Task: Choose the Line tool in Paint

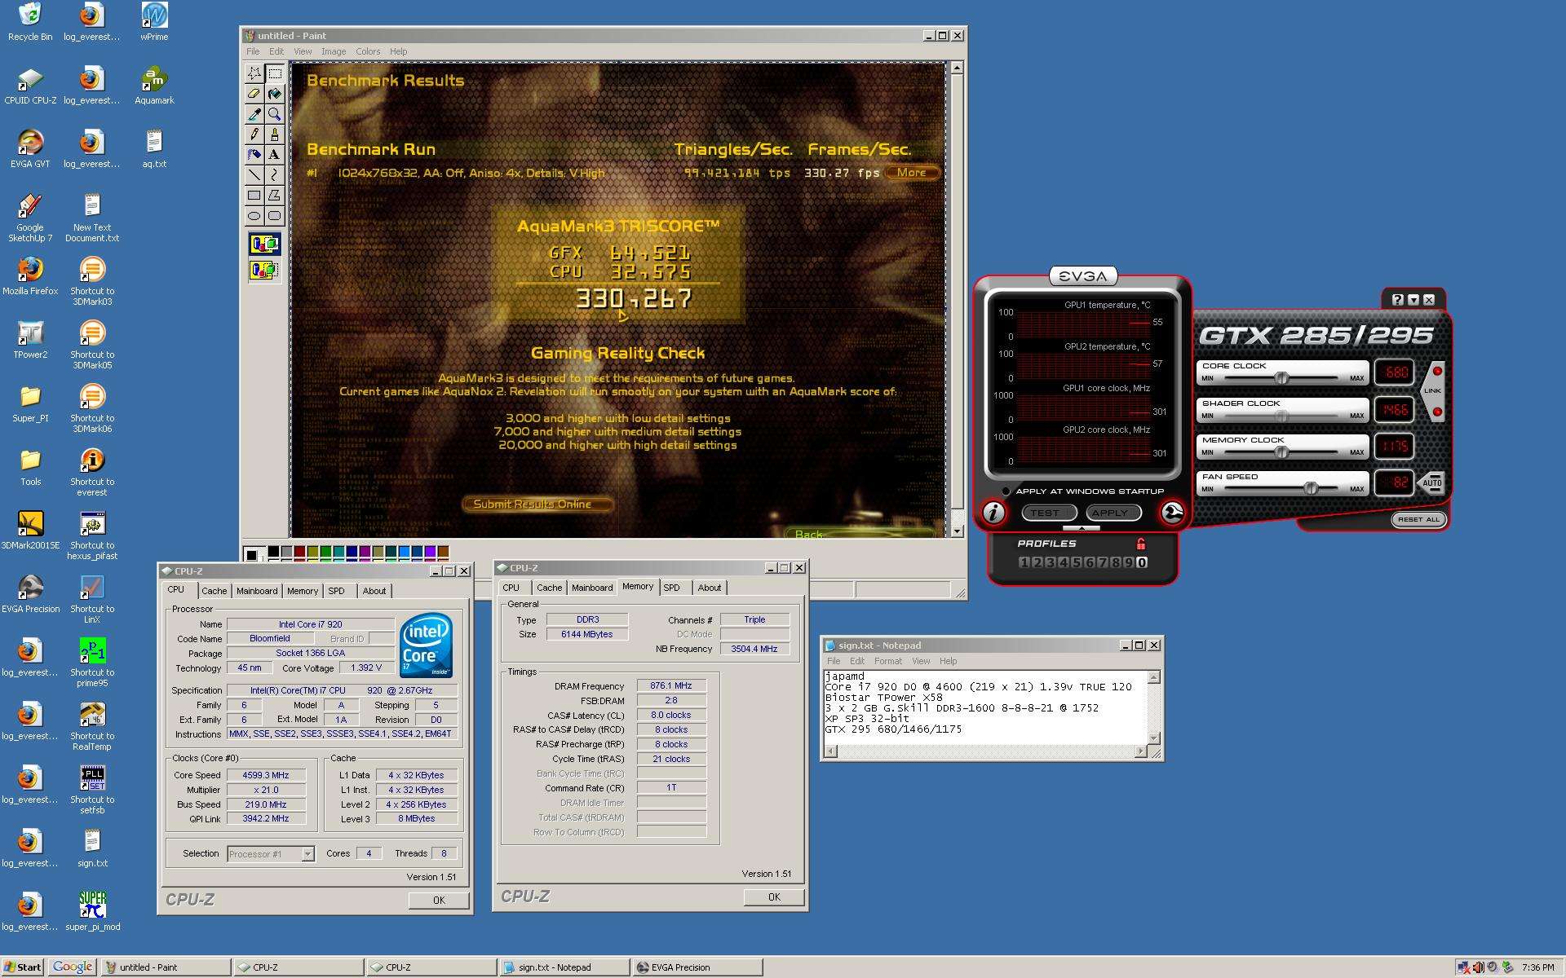Action: coord(254,175)
